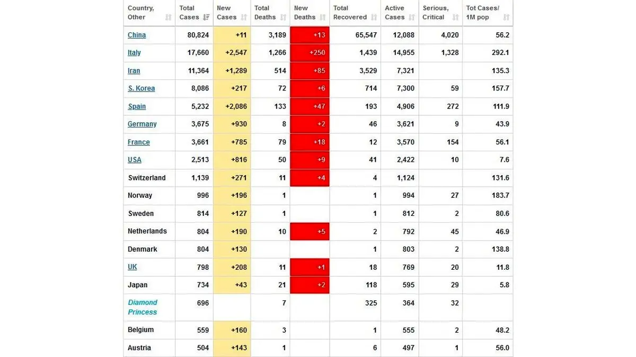Open the UK country link

(132, 267)
